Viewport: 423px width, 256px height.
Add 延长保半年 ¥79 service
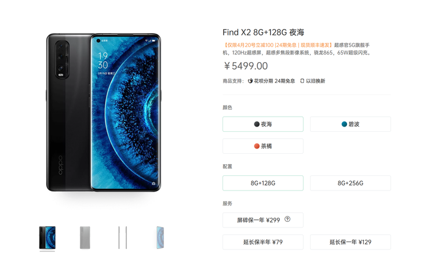click(x=263, y=242)
